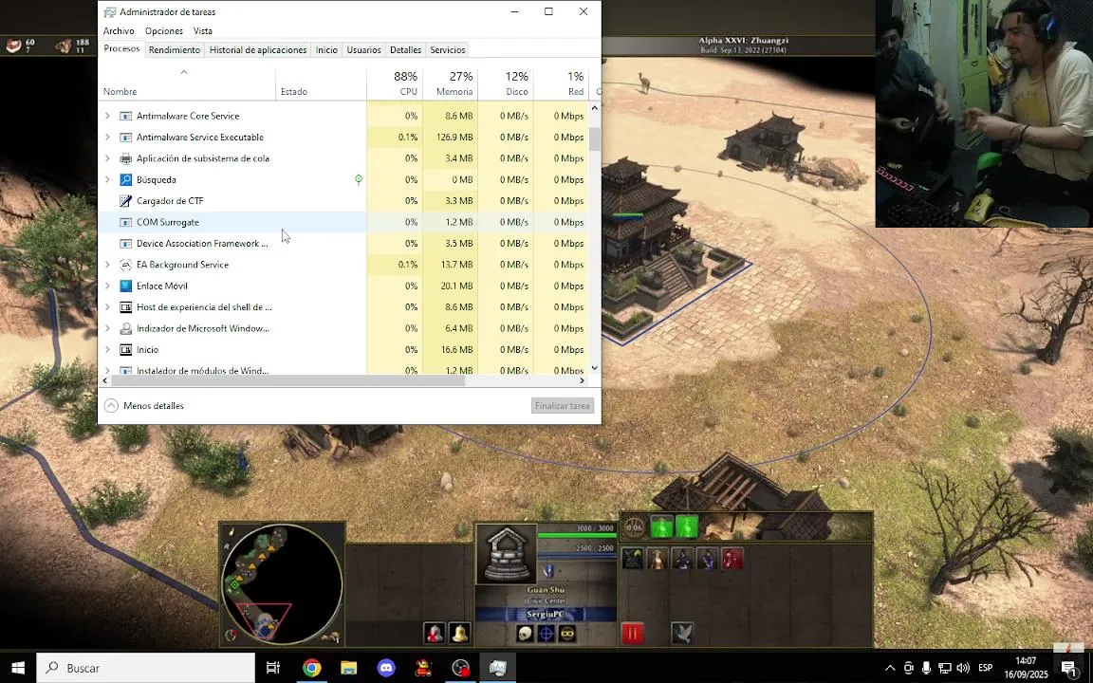1093x683 pixels.
Task: Open the Servicios tab
Action: (x=448, y=49)
